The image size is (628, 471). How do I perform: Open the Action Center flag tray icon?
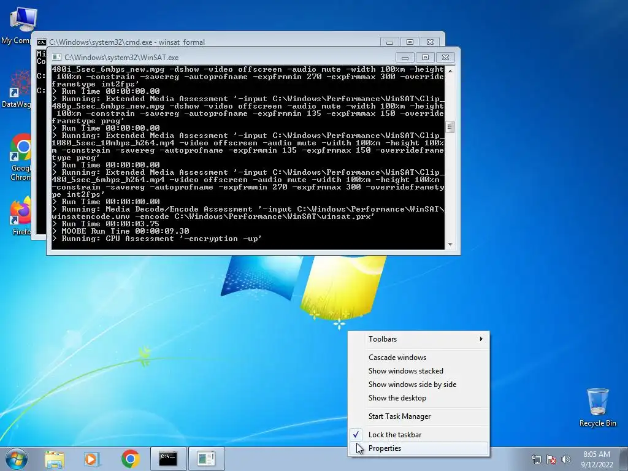click(551, 459)
